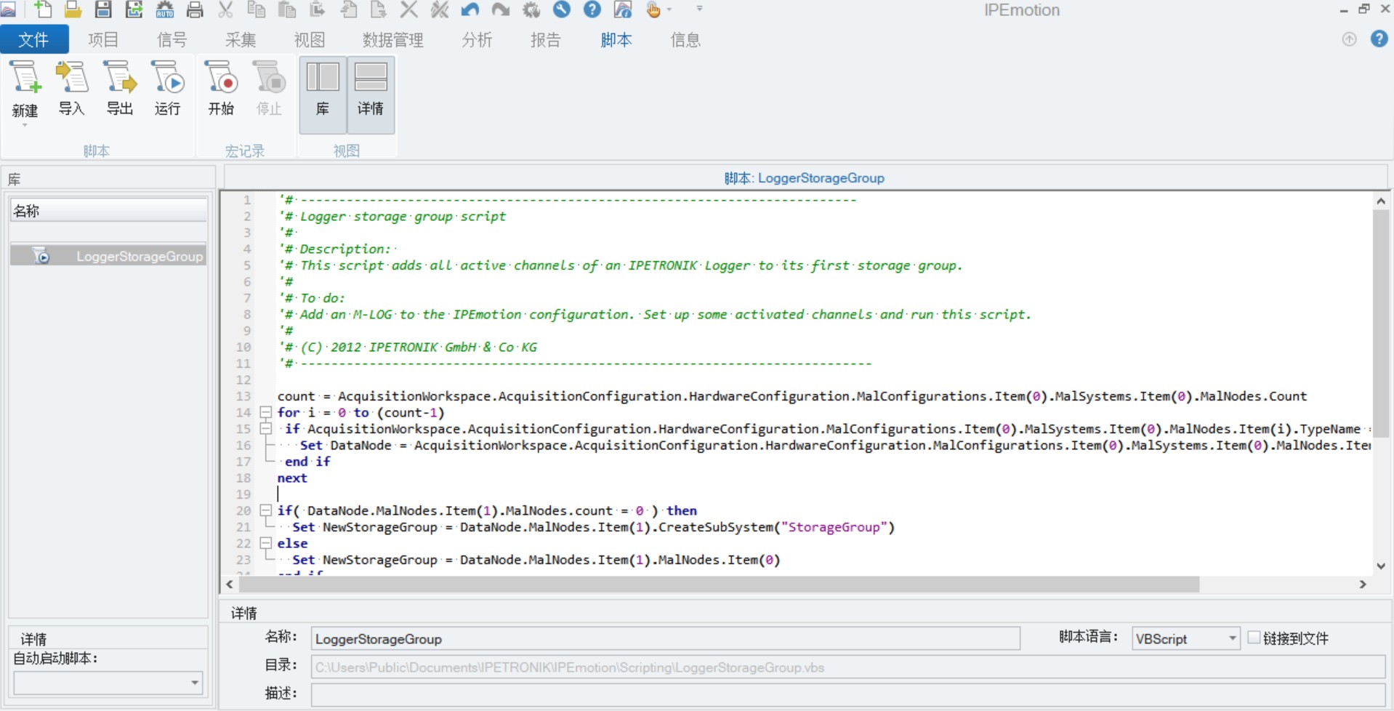
Task: Click the Paste clipboard icon
Action: [x=287, y=9]
